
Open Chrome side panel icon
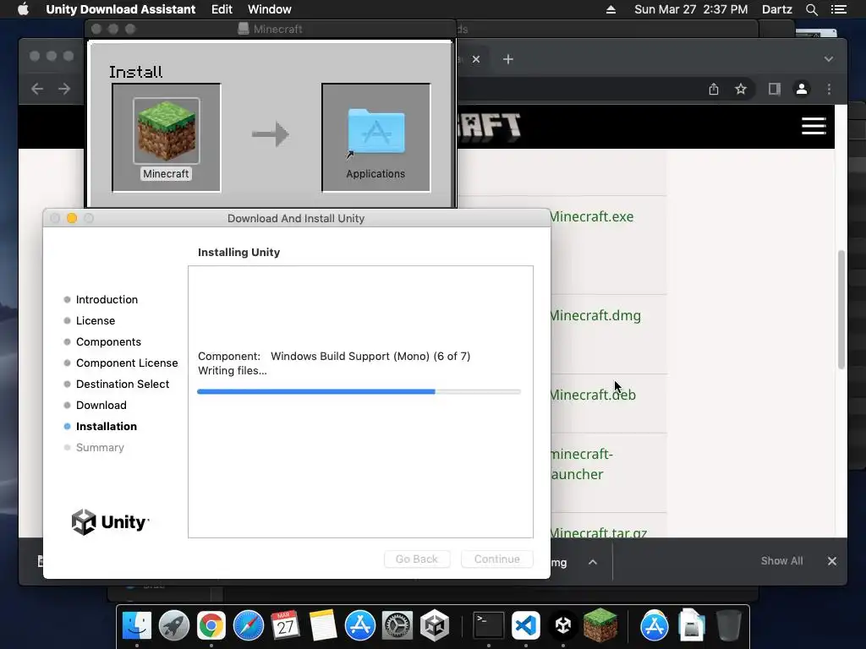pyautogui.click(x=775, y=89)
